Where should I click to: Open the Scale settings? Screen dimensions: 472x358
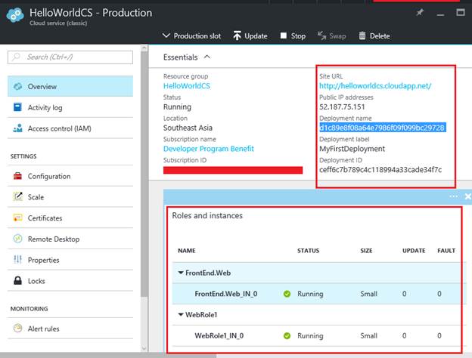[70, 197]
